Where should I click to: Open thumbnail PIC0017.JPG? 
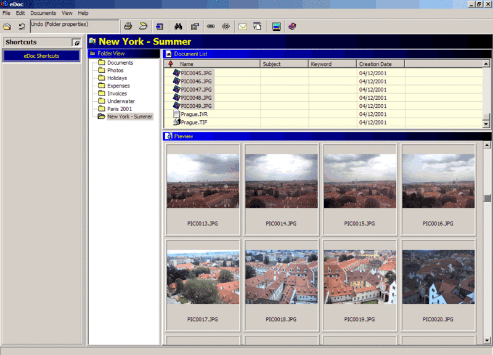pyautogui.click(x=203, y=285)
